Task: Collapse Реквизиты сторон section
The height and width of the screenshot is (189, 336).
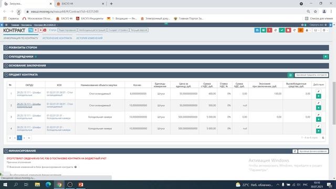Action: 6,48
